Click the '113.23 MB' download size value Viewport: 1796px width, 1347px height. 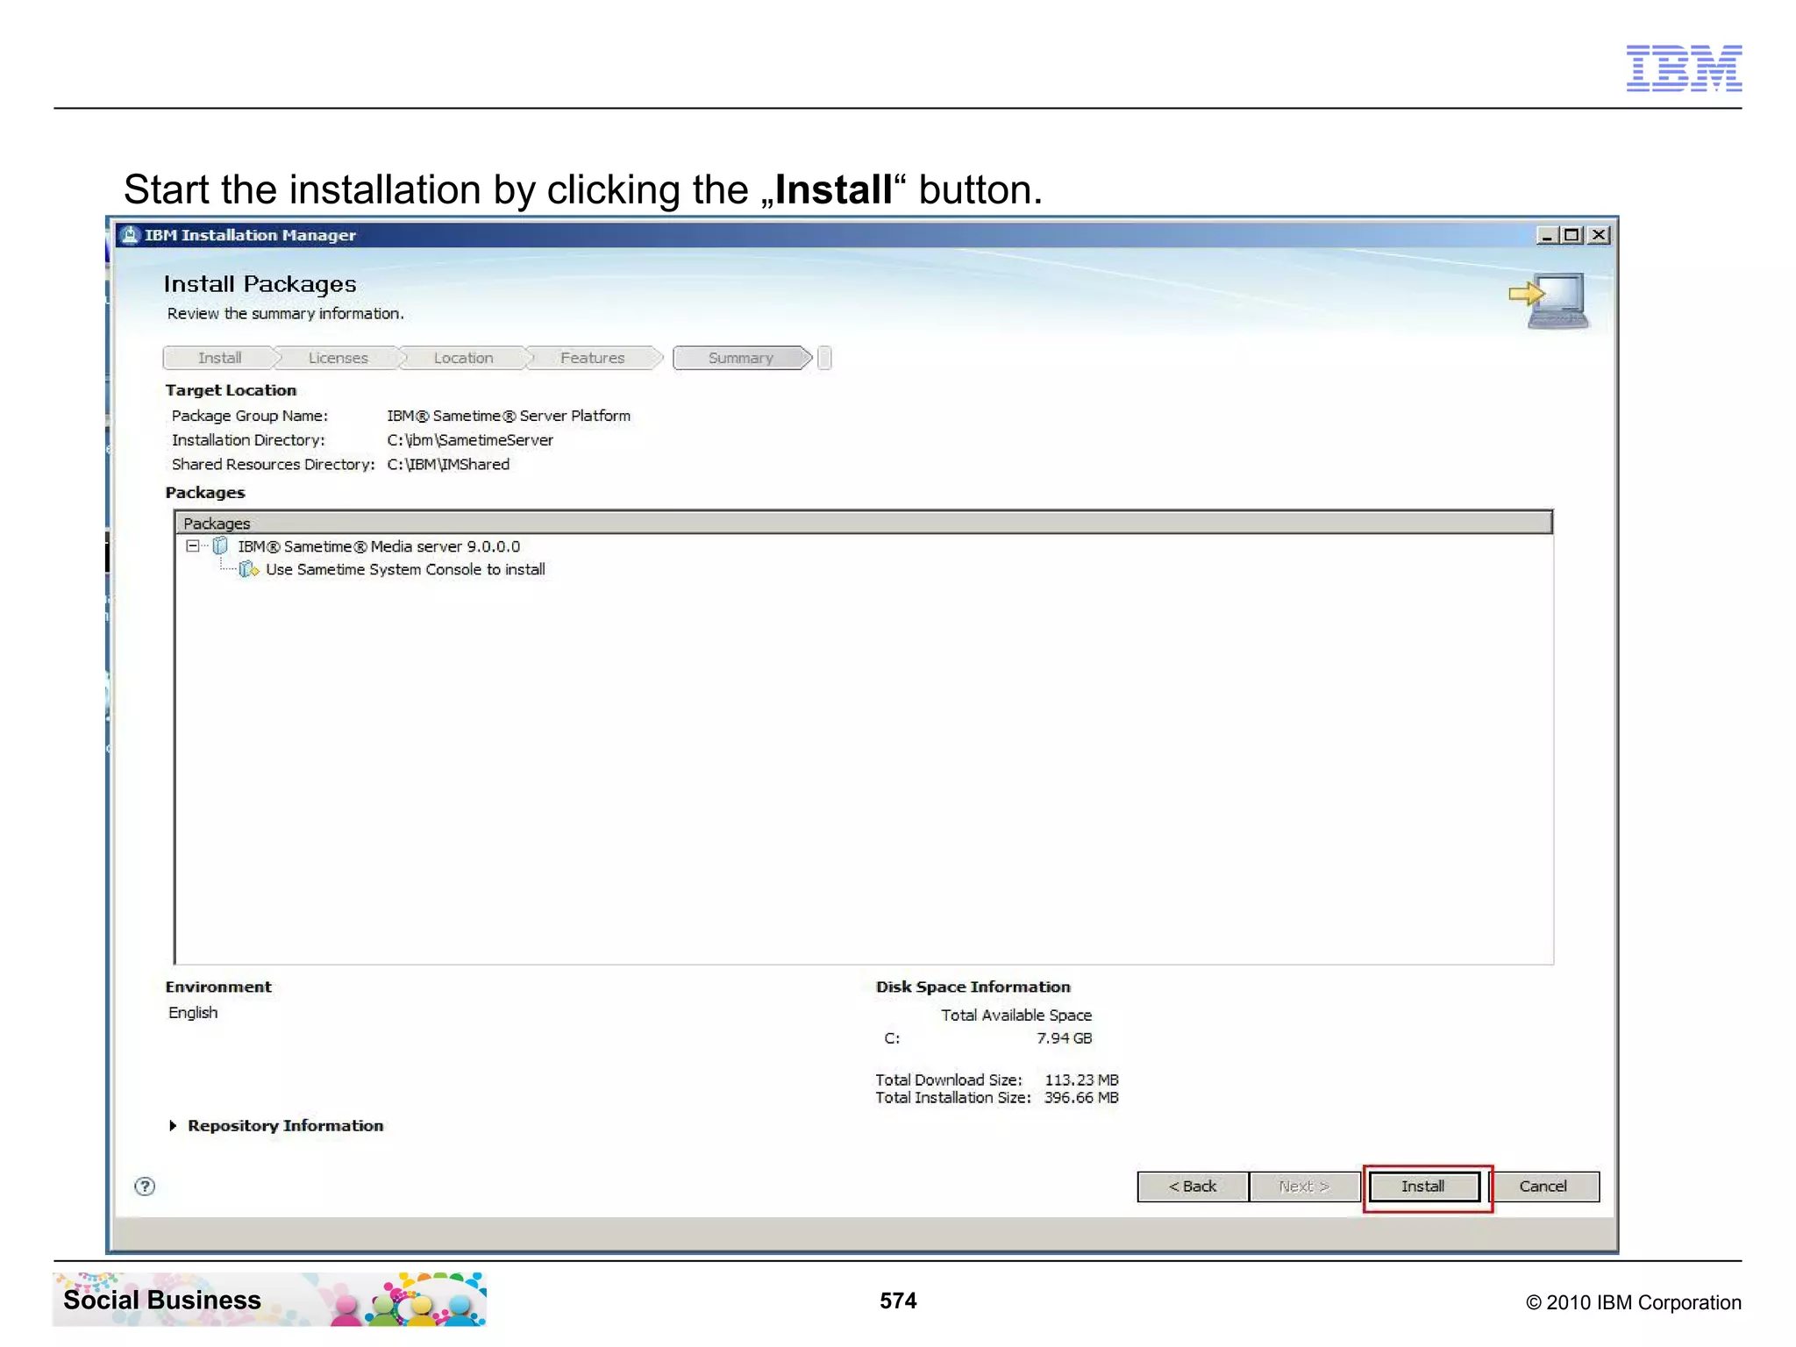coord(1081,1080)
